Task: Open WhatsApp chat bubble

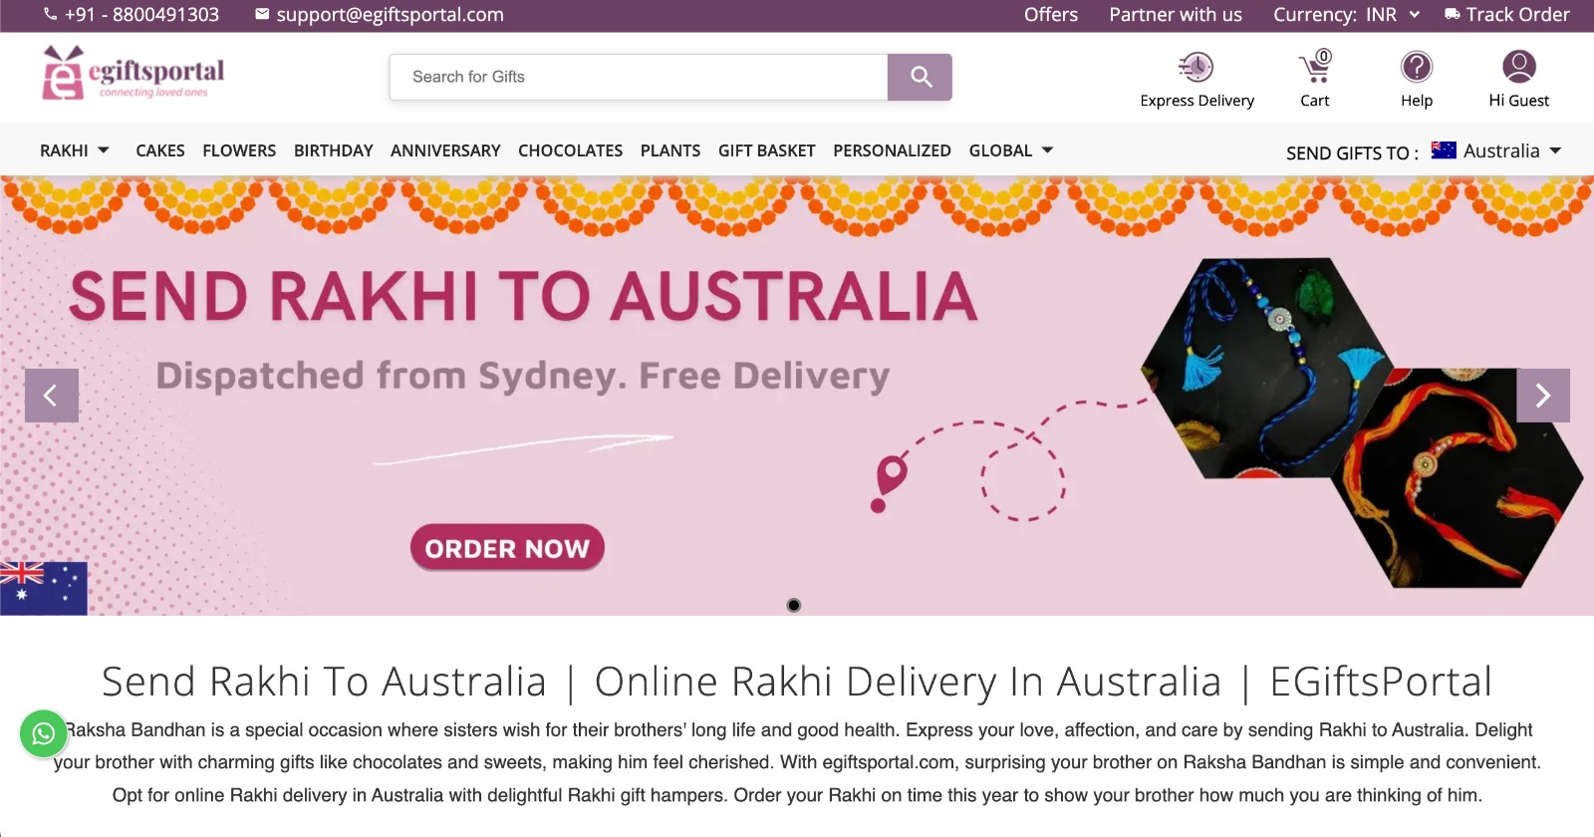Action: (x=43, y=734)
